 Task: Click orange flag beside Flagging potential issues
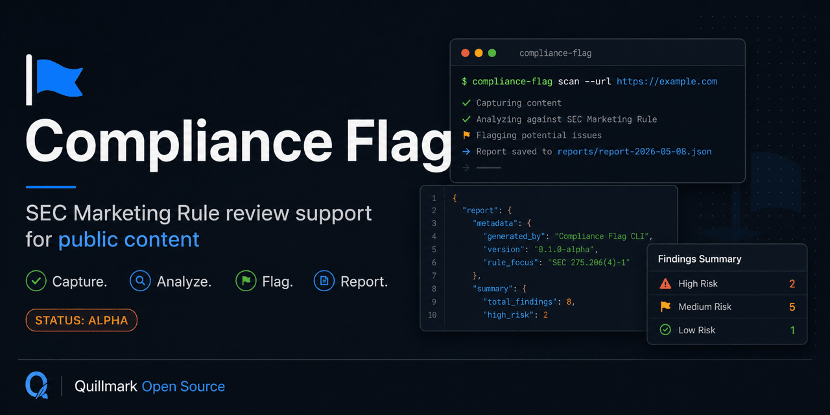click(x=466, y=135)
